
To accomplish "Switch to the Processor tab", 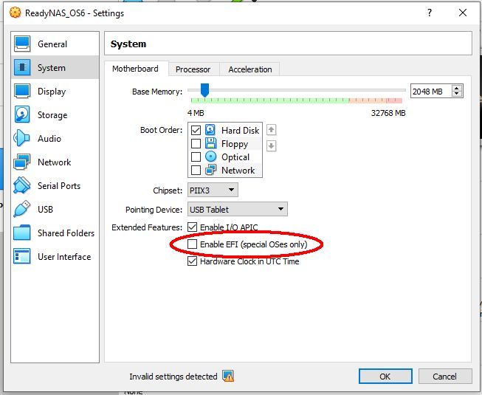I will coord(193,69).
